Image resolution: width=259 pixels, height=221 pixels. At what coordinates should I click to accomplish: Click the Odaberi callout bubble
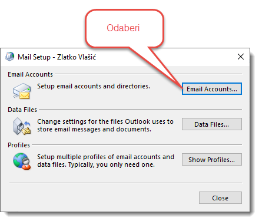[x=124, y=28]
